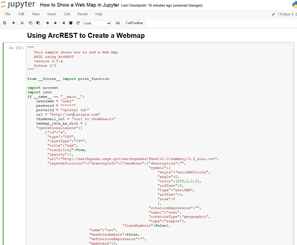Click the 'Python 2/3' docstring line

(45, 66)
